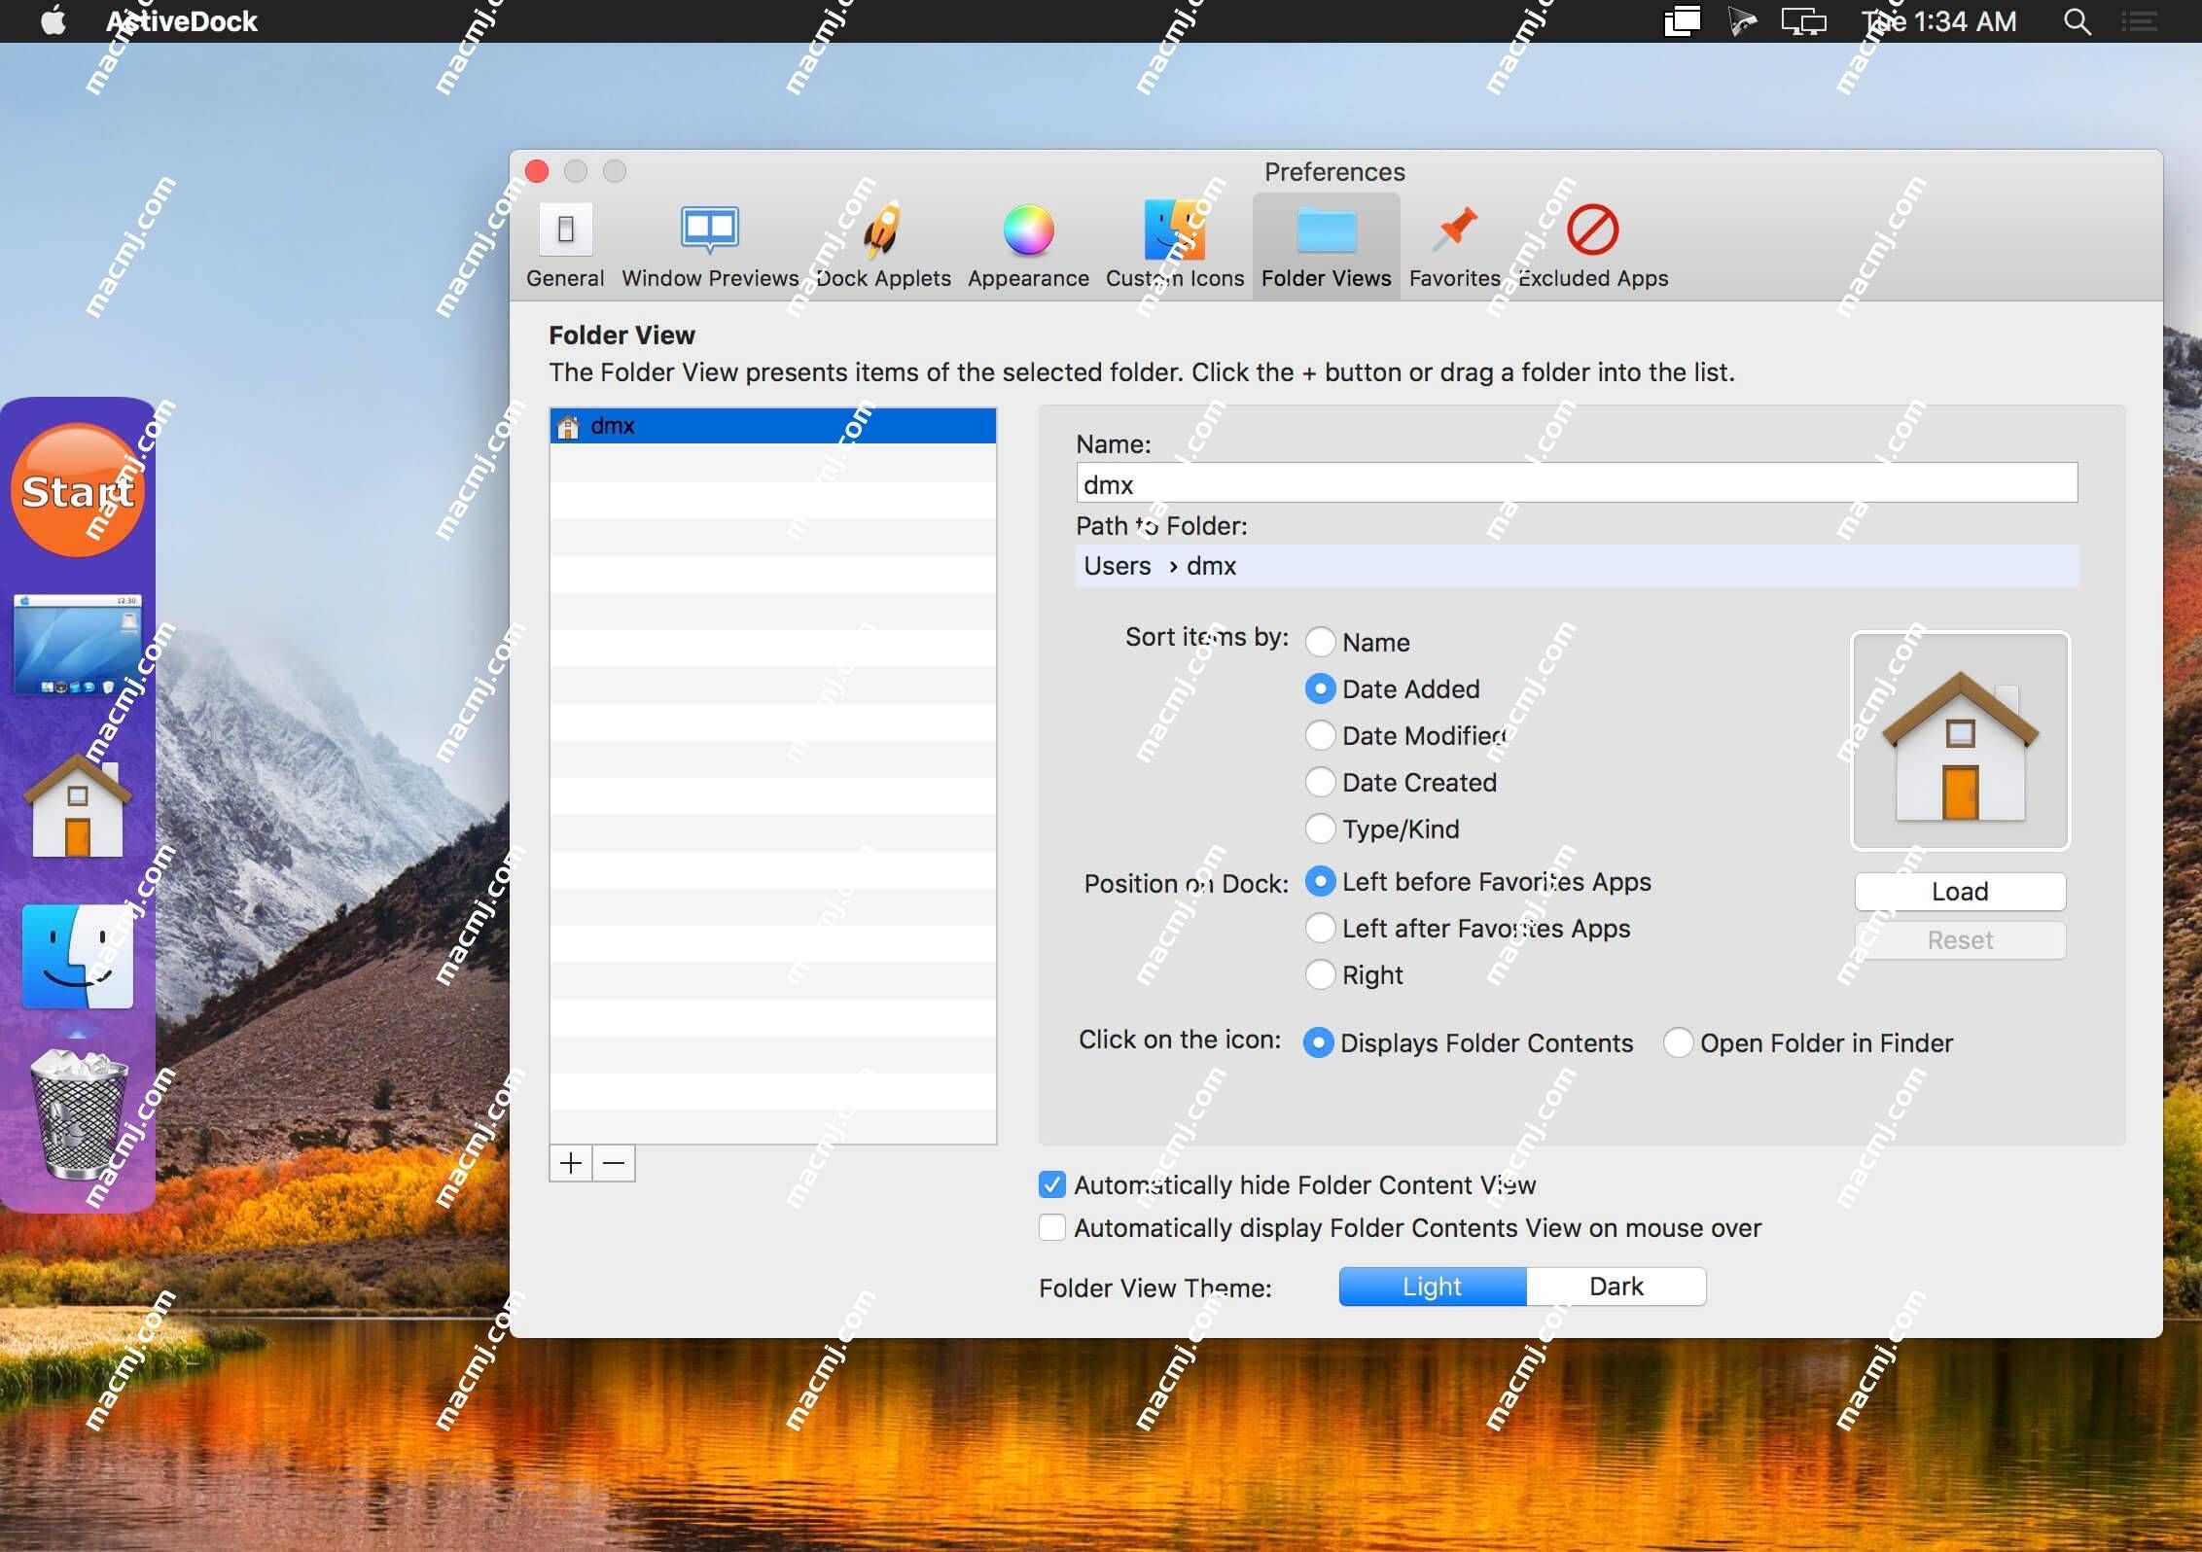Click the Reset button

pos(1960,937)
